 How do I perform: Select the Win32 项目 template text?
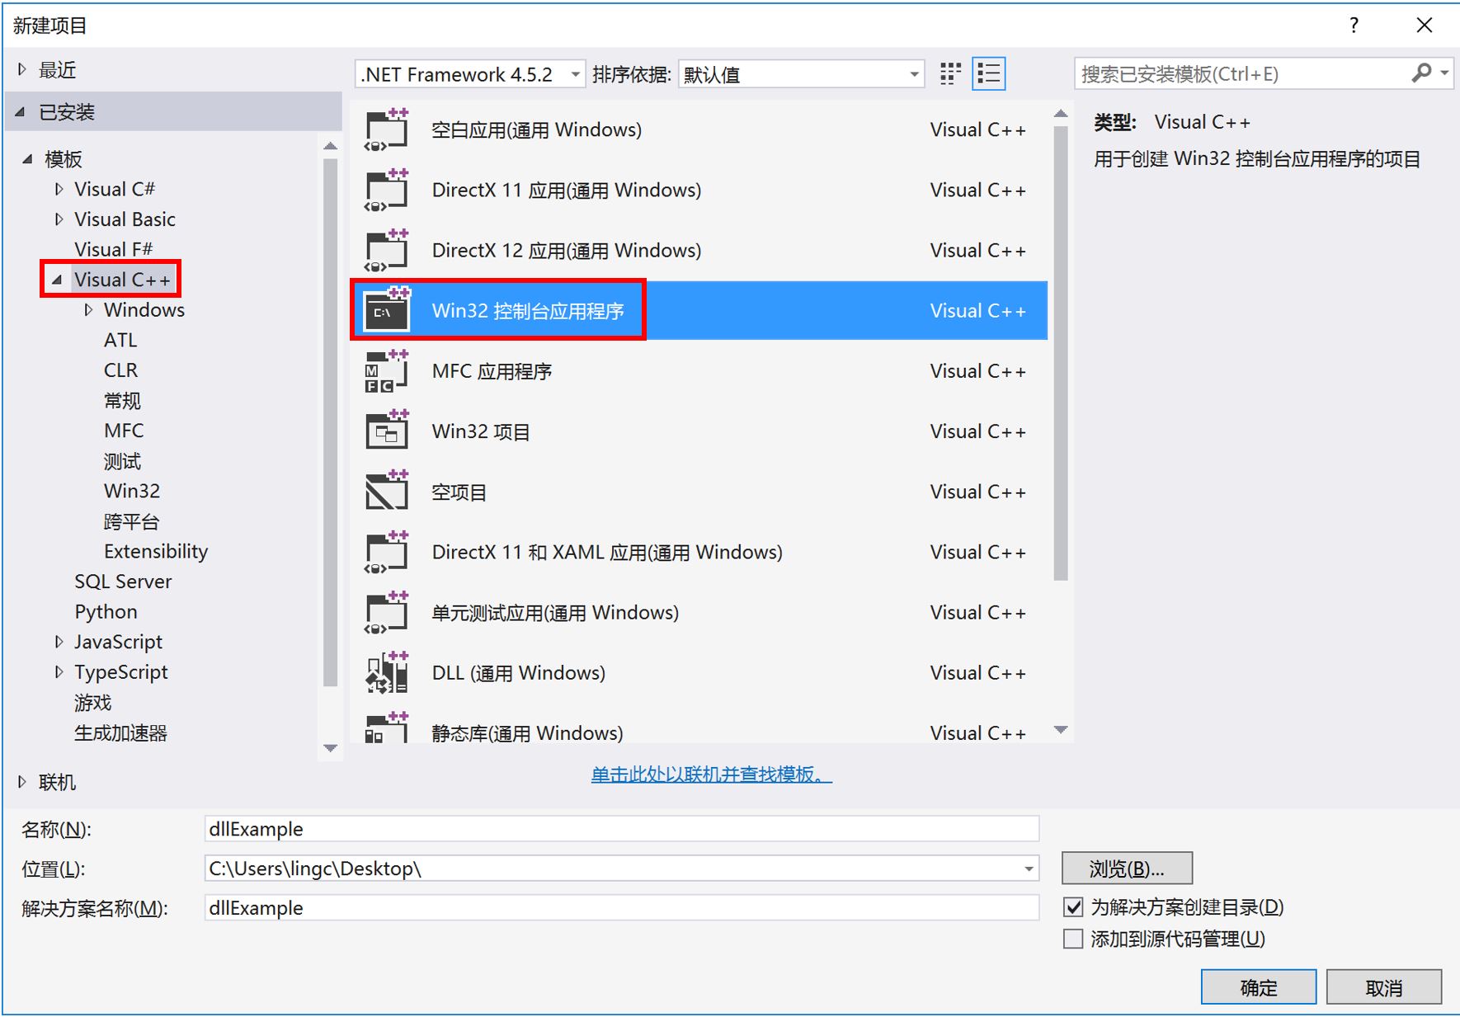tap(481, 431)
